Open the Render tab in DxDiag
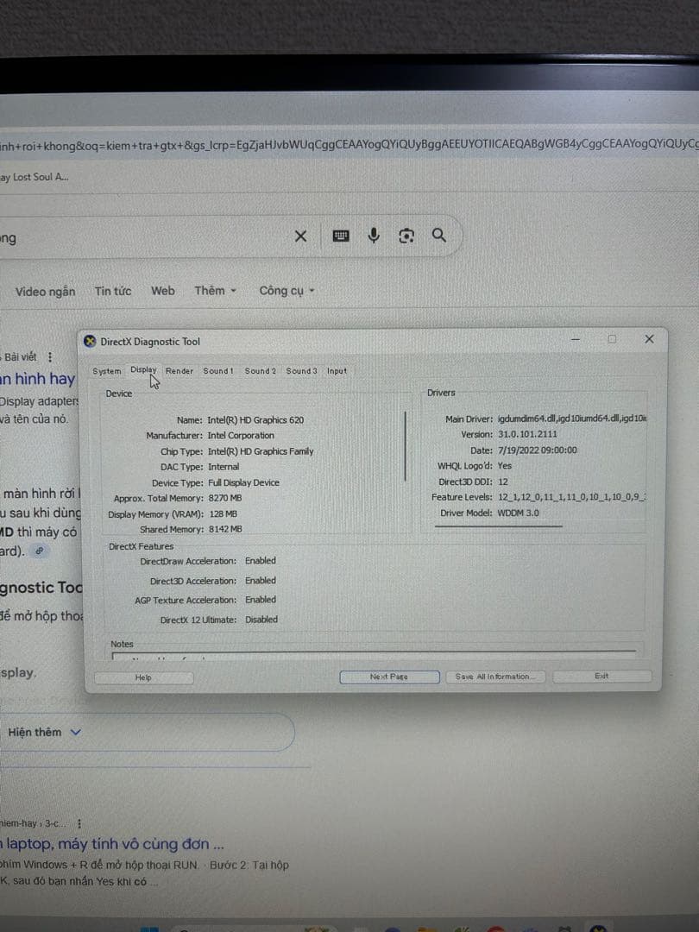Screen dimensions: 699x932 click(179, 371)
